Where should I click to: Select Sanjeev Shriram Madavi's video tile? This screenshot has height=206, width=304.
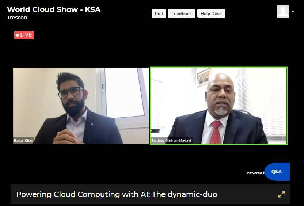(x=219, y=106)
